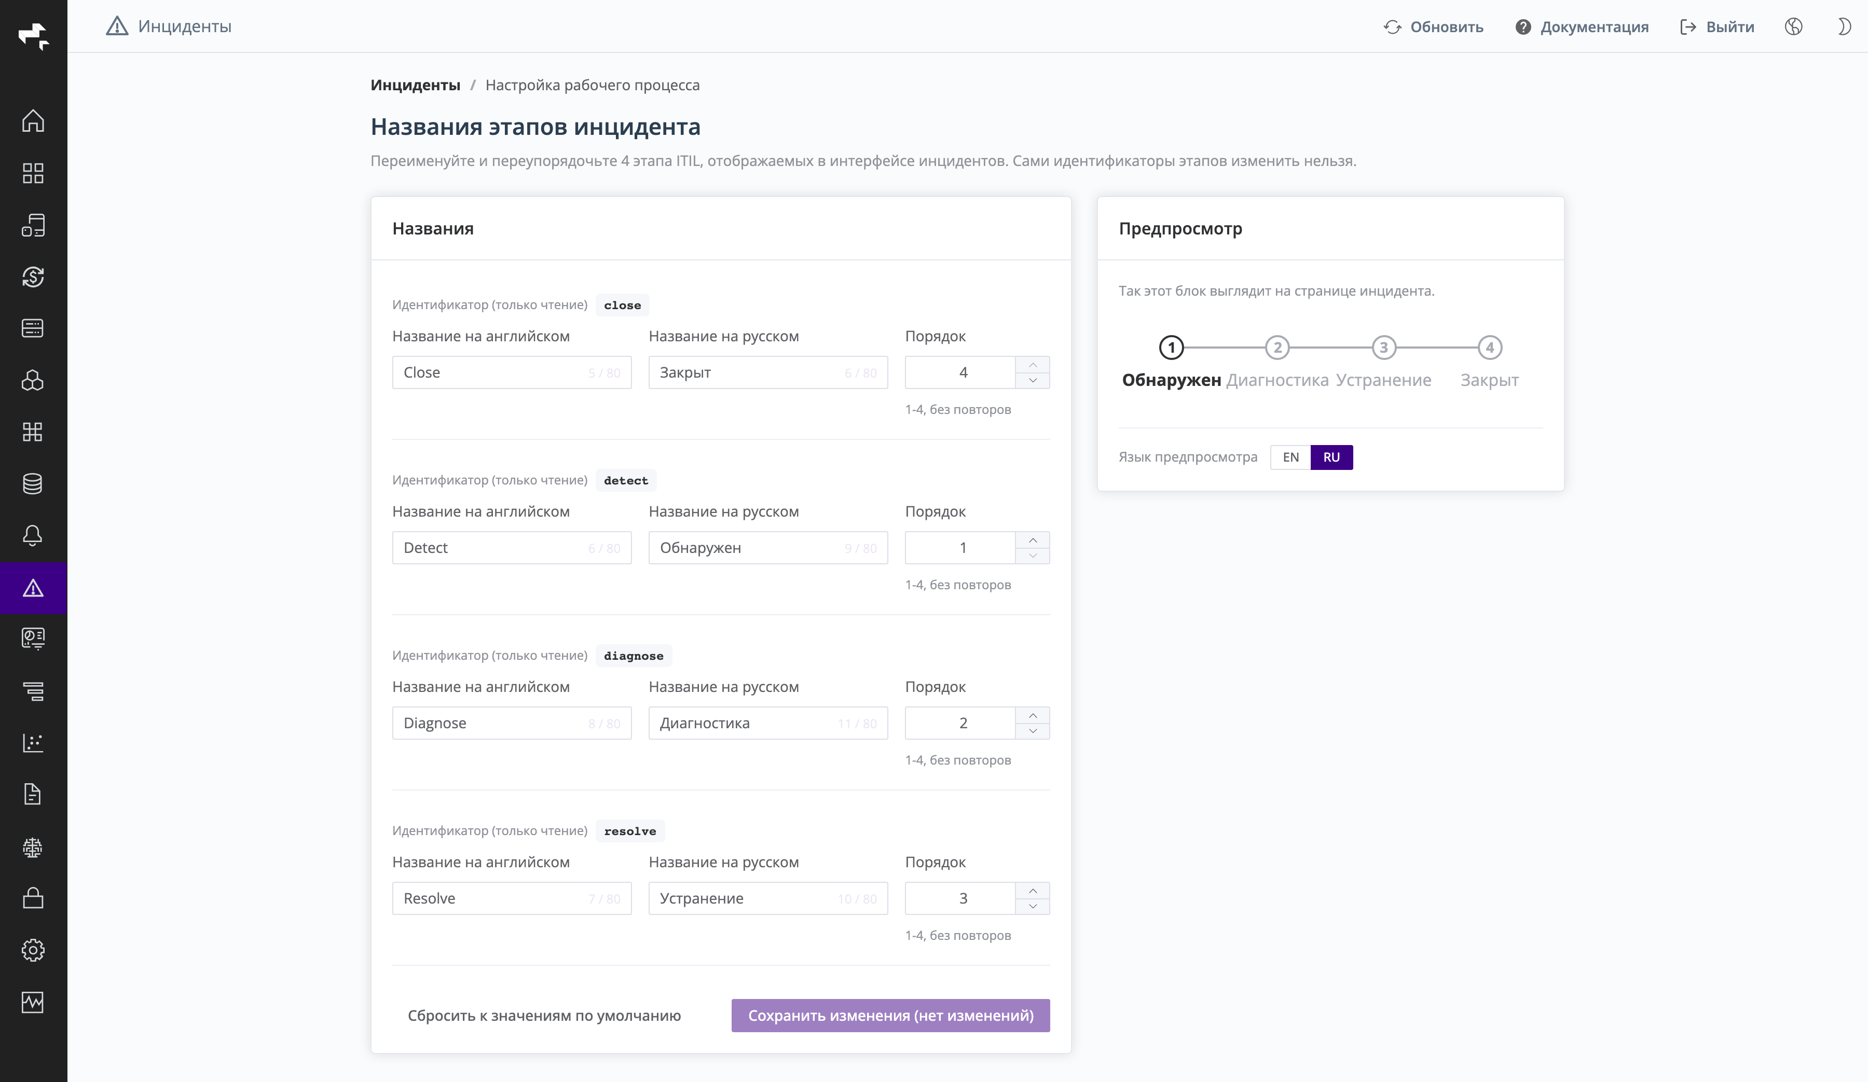Click the 'resolve' identifier tag
Viewport: 1868px width, 1082px height.
[x=630, y=831]
